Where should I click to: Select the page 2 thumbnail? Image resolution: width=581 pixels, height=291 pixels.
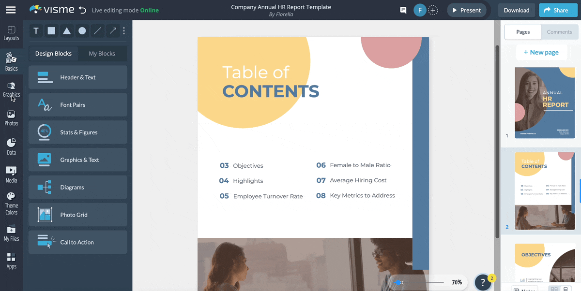544,190
